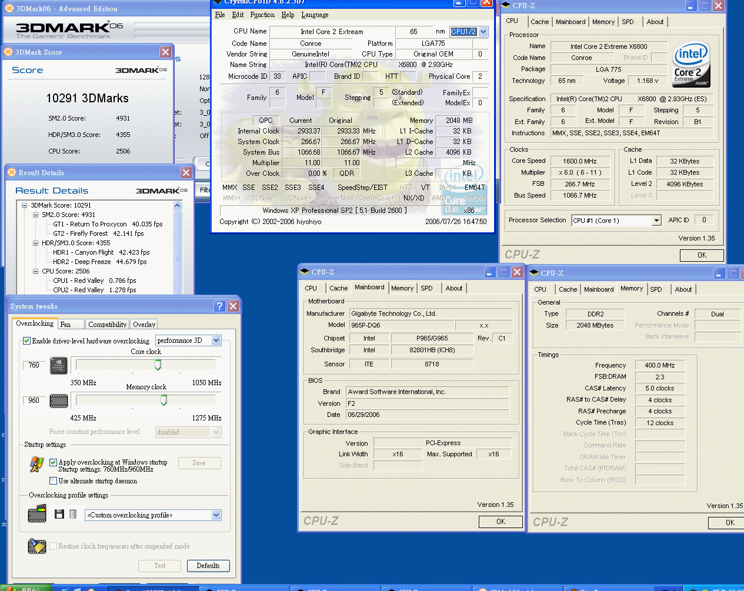Image resolution: width=744 pixels, height=591 pixels.
Task: Save the overclocking profile with the floppy icon
Action: (x=59, y=514)
